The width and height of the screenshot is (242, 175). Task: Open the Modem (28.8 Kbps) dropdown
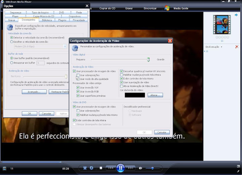coord(65,46)
